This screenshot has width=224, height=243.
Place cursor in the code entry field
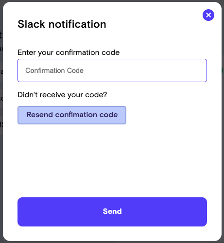pos(112,70)
